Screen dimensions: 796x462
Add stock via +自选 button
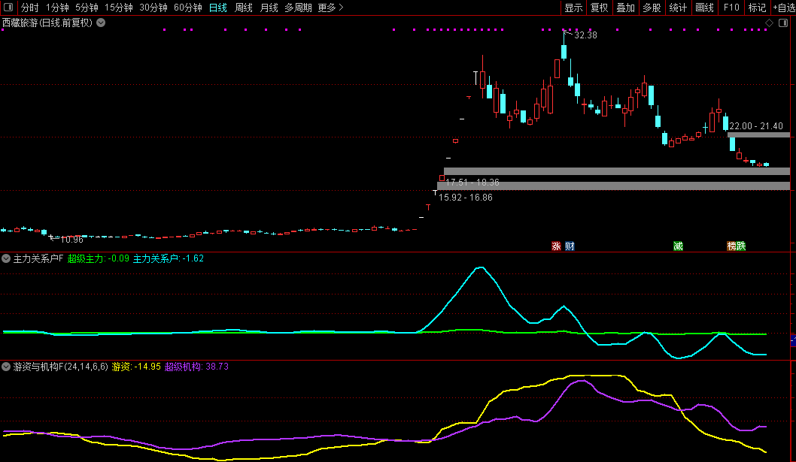point(783,8)
